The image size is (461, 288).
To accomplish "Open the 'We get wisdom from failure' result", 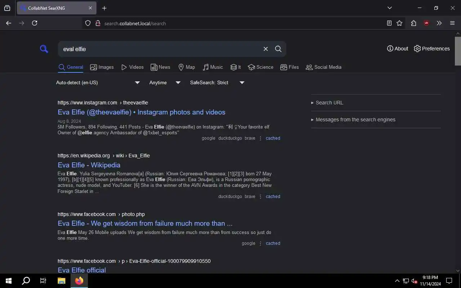I will tap(145, 223).
